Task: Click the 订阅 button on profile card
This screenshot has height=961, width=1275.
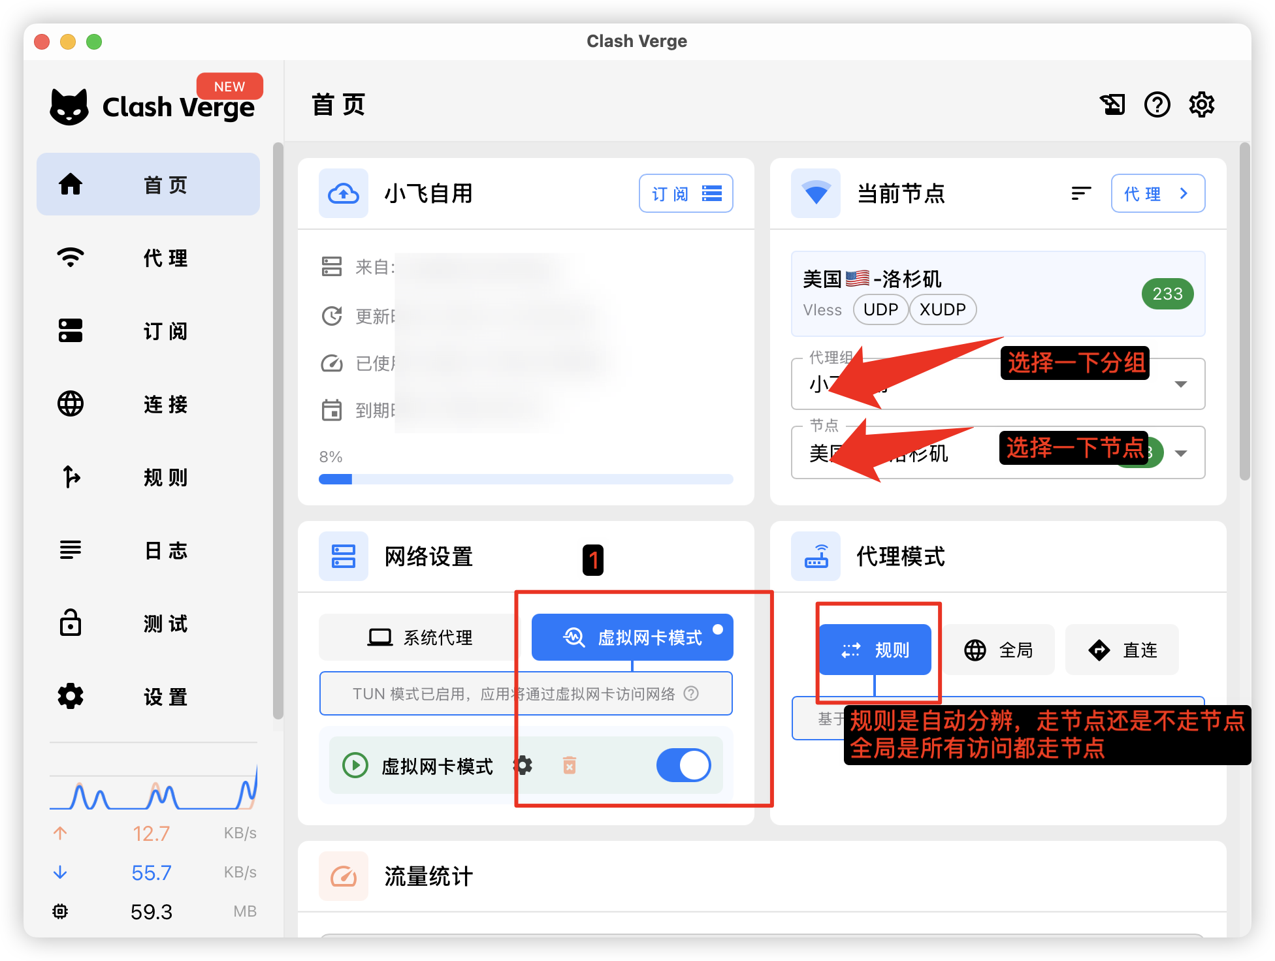Action: (x=686, y=193)
